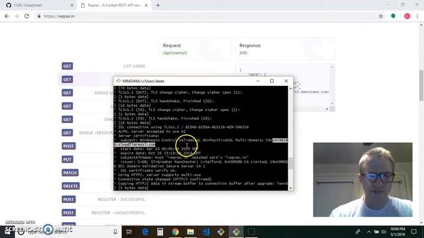The image size is (424, 238).
Task: Click the terminal scrollbar thumb
Action: tap(291, 163)
